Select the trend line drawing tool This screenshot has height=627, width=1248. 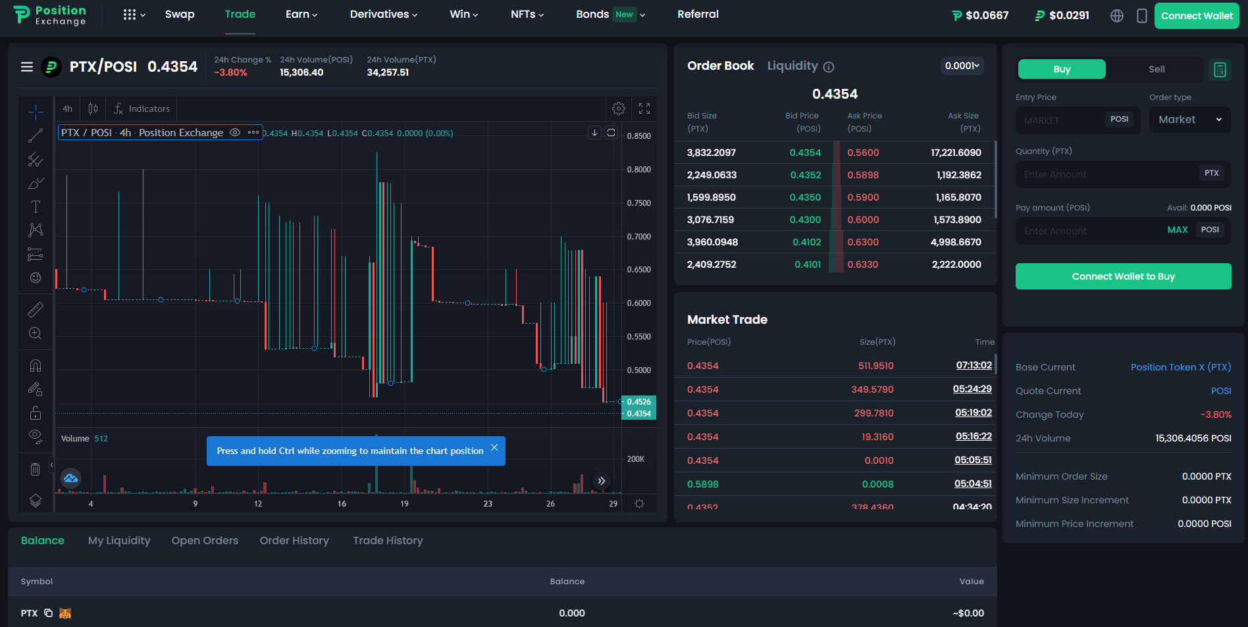click(36, 136)
